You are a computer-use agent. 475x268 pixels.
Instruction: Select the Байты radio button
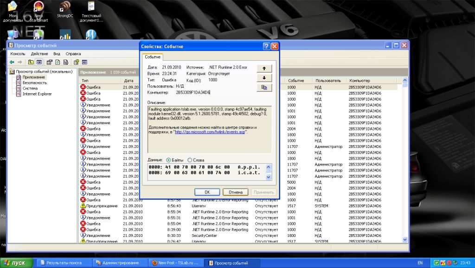pos(169,160)
